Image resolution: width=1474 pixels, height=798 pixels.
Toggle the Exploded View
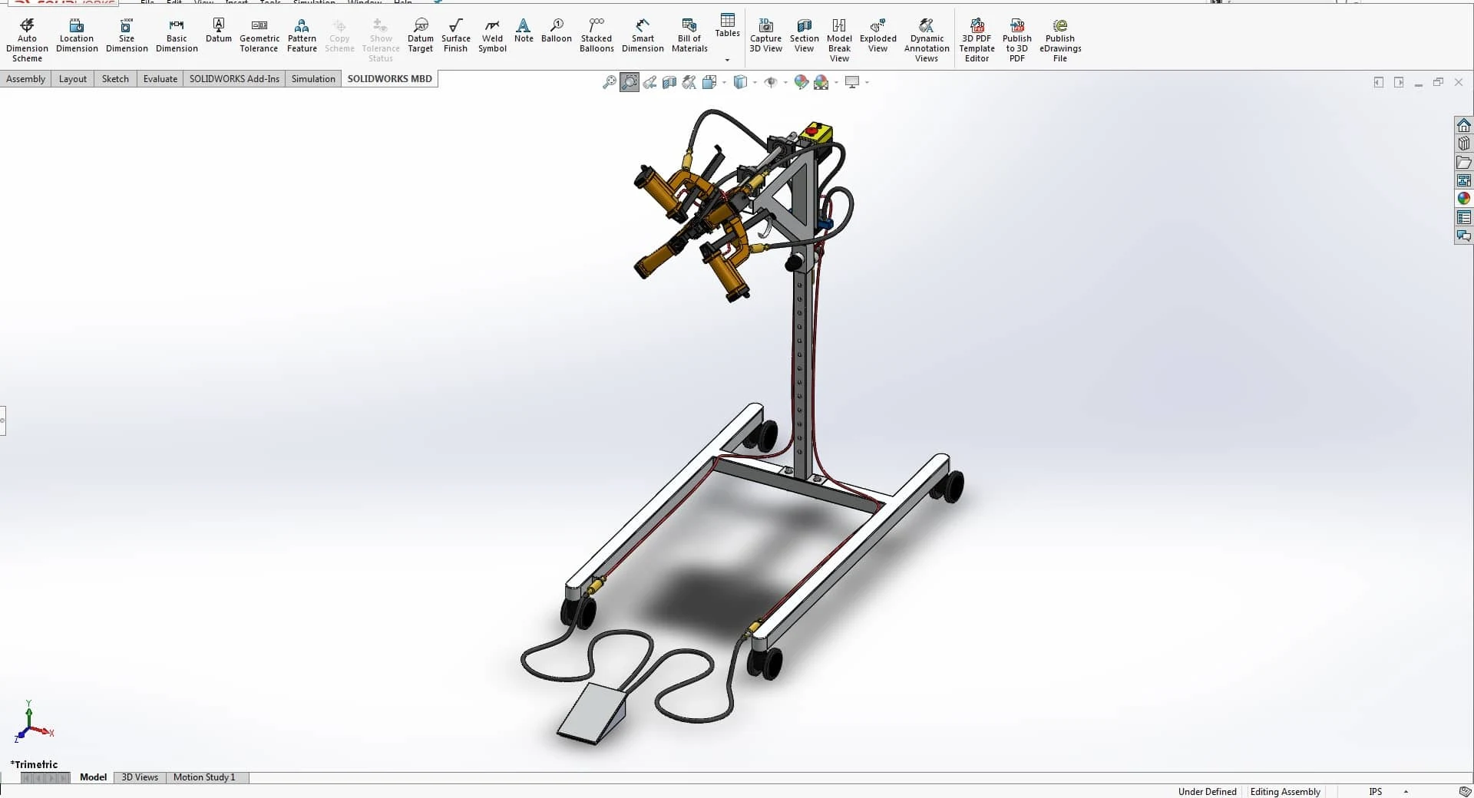coord(877,35)
